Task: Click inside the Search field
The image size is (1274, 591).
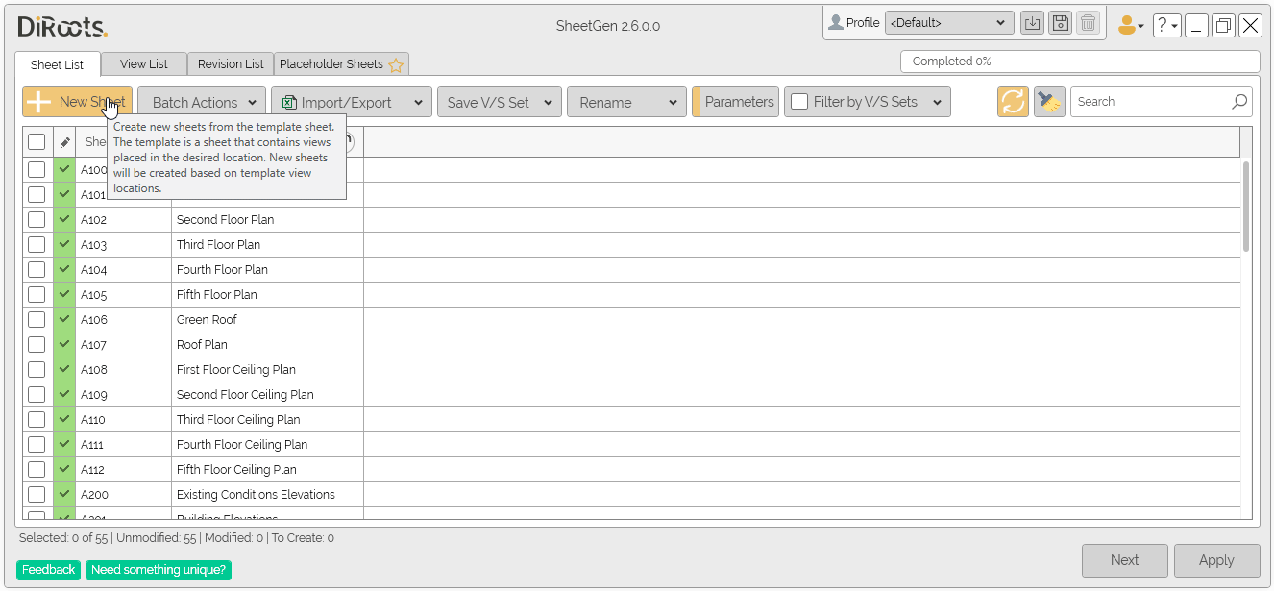Action: pos(1153,101)
